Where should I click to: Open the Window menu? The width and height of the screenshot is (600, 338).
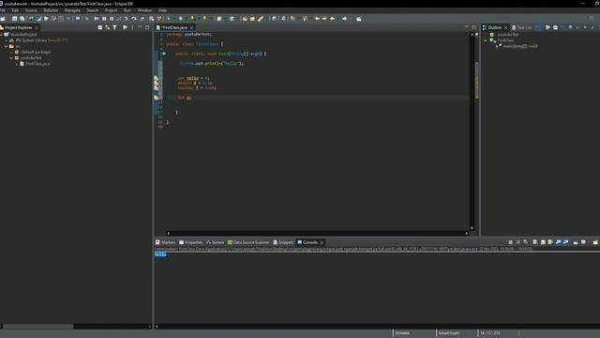[x=144, y=10]
